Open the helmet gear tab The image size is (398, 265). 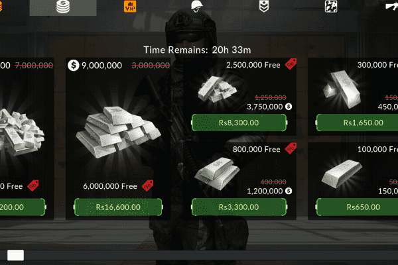click(x=197, y=7)
